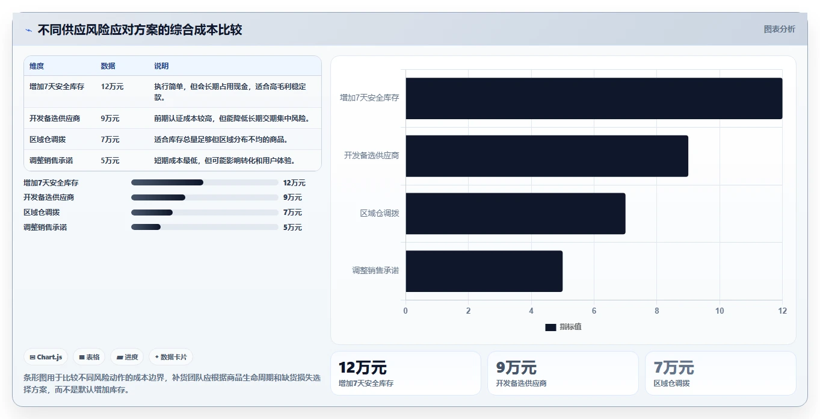Click the 维度 column header
The height and width of the screenshot is (419, 820).
(x=37, y=66)
